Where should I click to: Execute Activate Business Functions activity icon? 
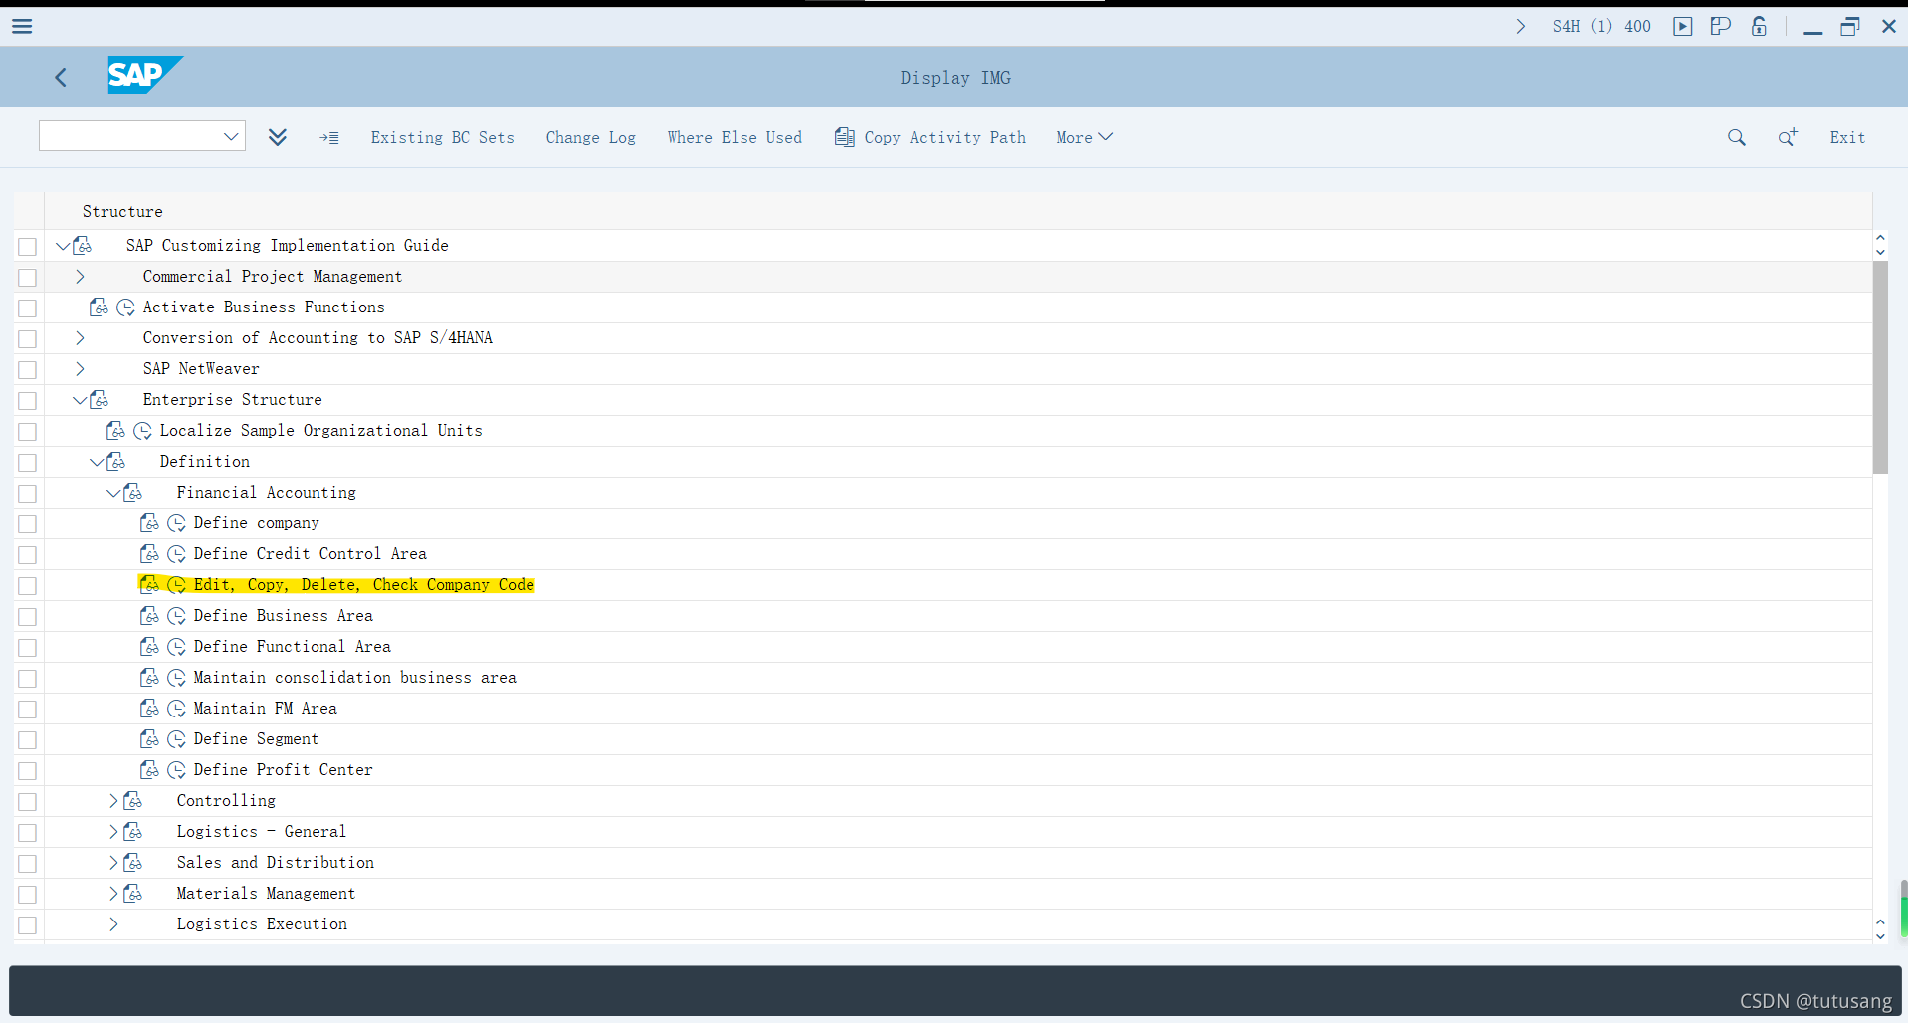pyautogui.click(x=126, y=307)
